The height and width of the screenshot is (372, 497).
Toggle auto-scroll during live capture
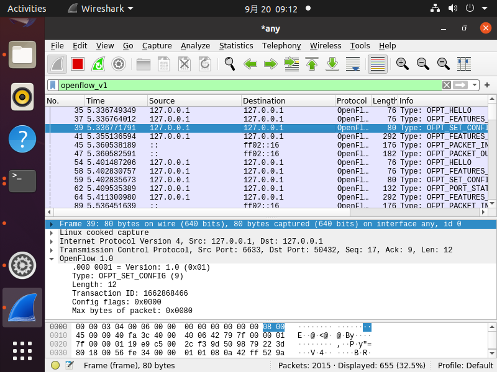tap(353, 64)
